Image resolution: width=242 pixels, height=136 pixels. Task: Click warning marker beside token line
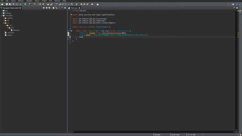point(68,35)
